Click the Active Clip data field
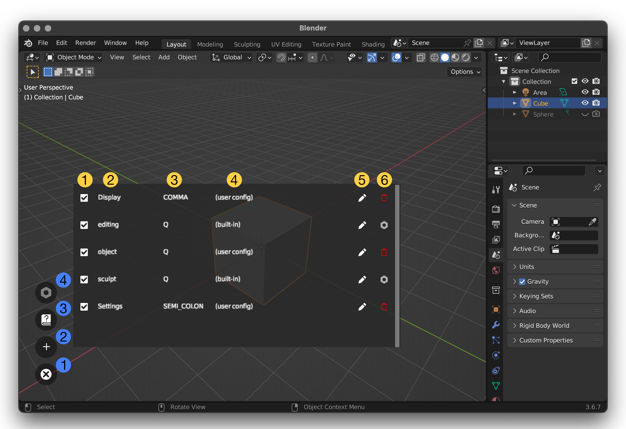 [574, 249]
